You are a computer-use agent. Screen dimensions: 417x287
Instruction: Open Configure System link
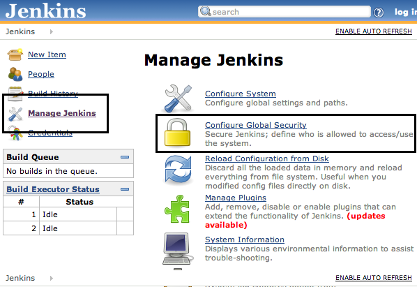(241, 94)
